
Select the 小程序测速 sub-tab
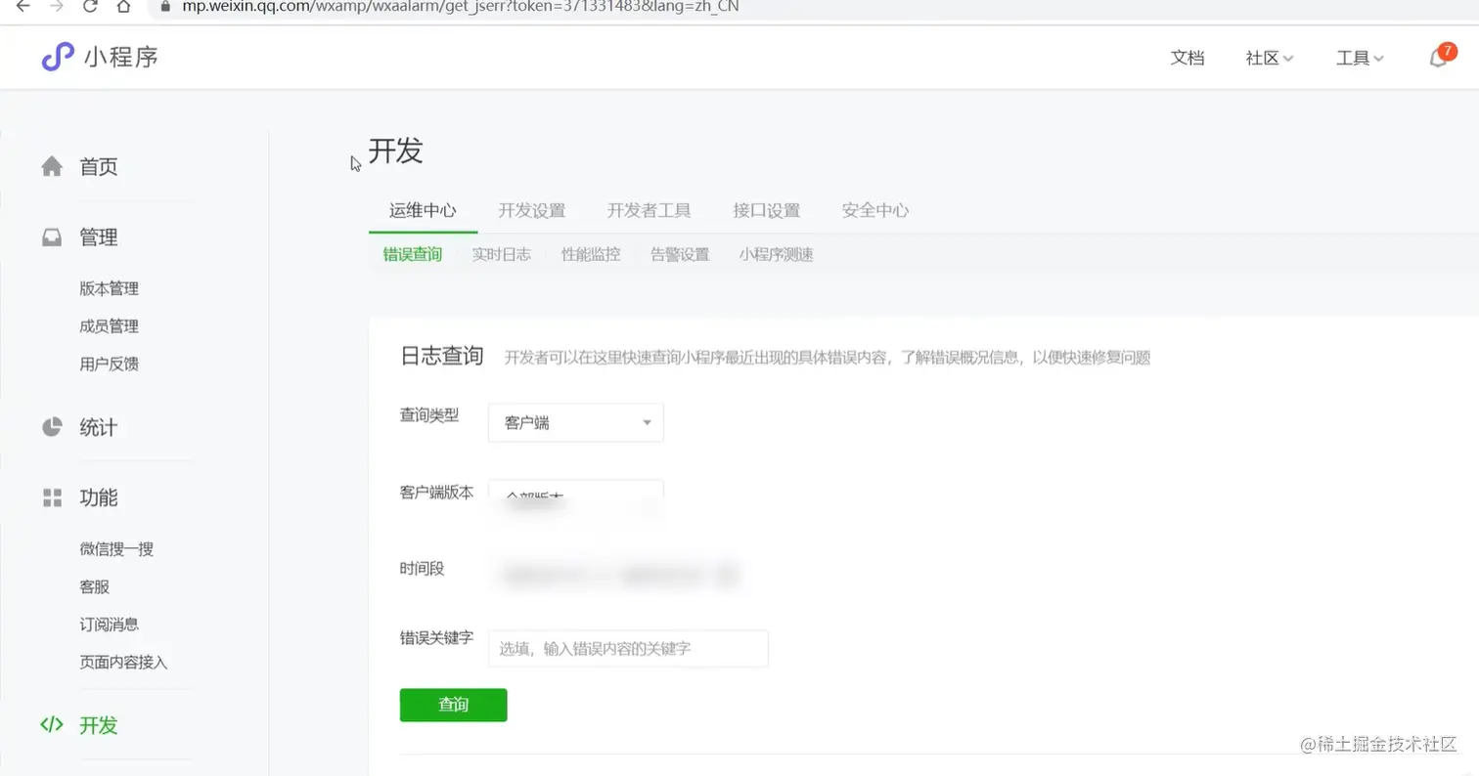(777, 255)
